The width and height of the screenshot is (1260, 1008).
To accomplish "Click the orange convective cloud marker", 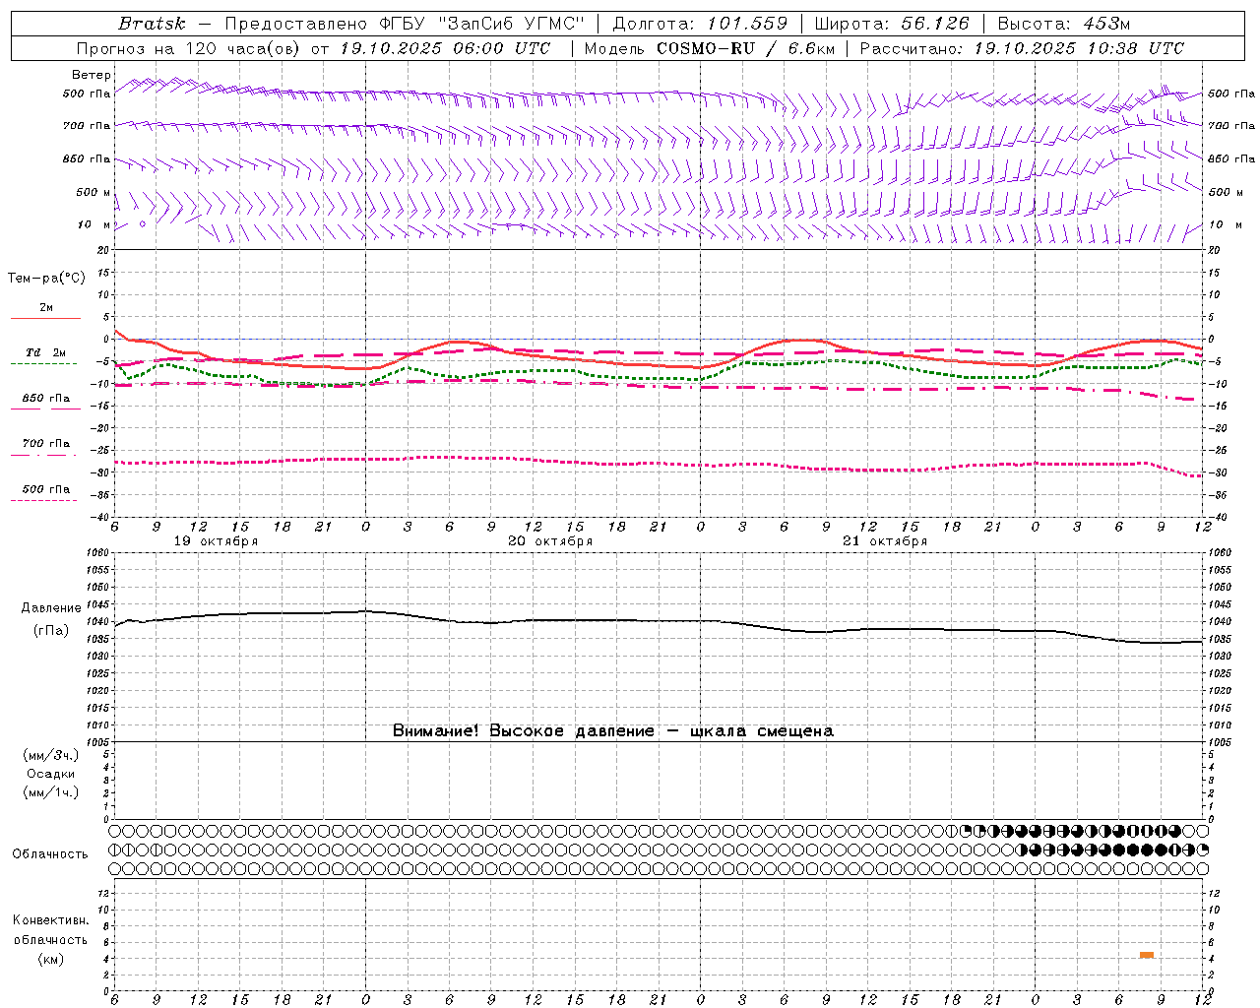I will point(1147,955).
